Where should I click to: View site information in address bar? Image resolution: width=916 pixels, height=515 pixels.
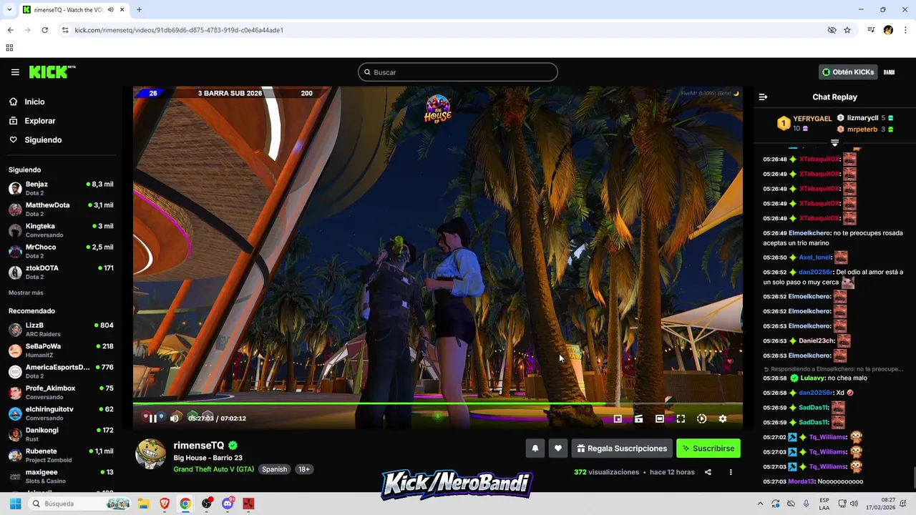click(x=65, y=30)
